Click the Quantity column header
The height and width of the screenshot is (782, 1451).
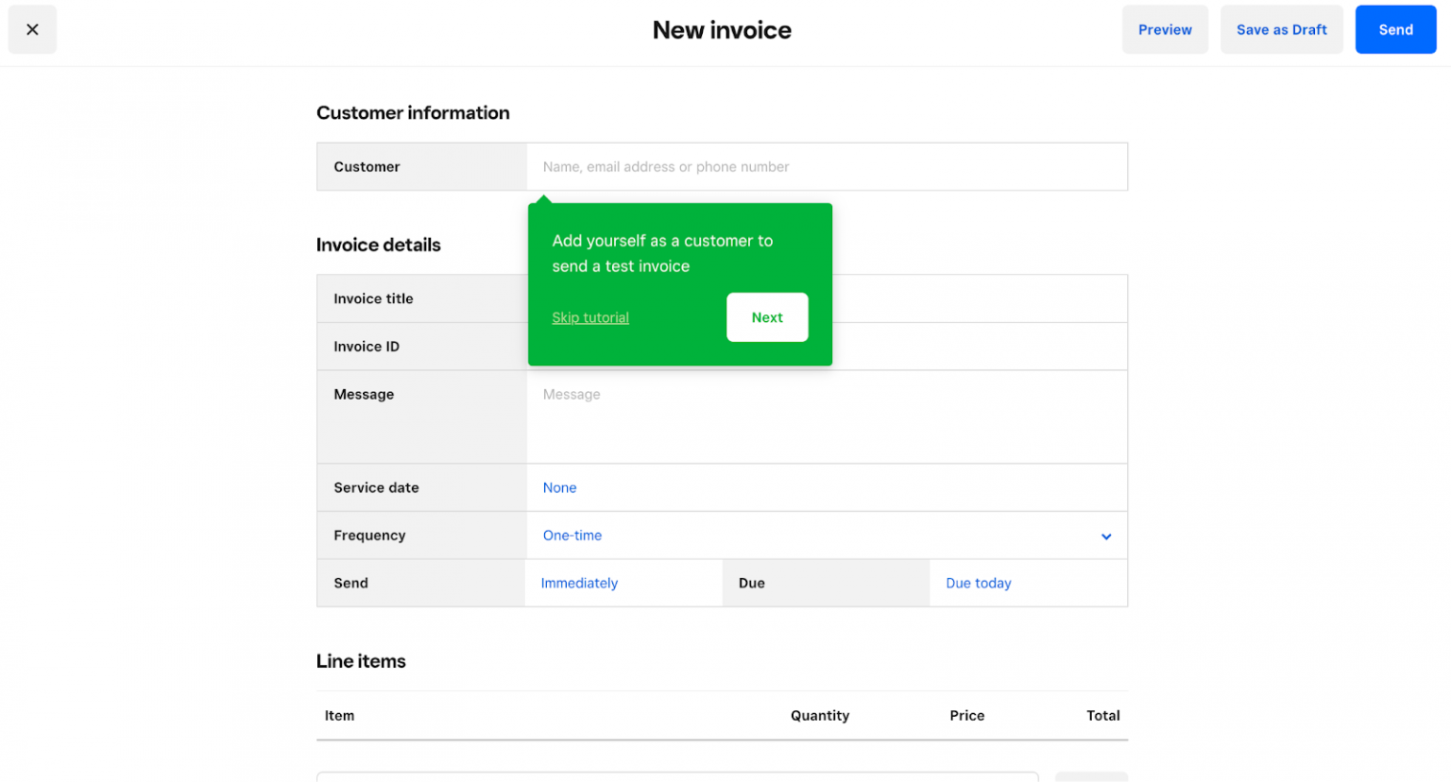[819, 716]
